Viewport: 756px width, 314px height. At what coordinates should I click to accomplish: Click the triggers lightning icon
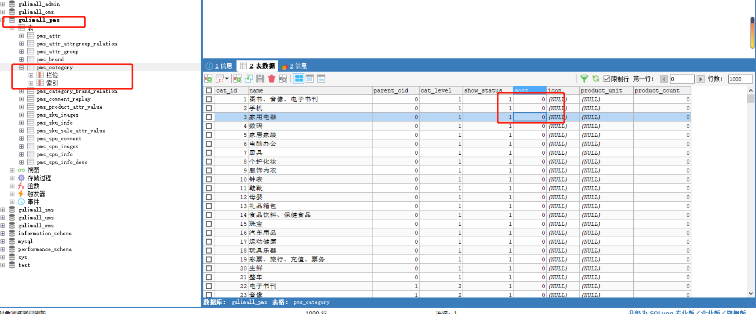pos(21,194)
